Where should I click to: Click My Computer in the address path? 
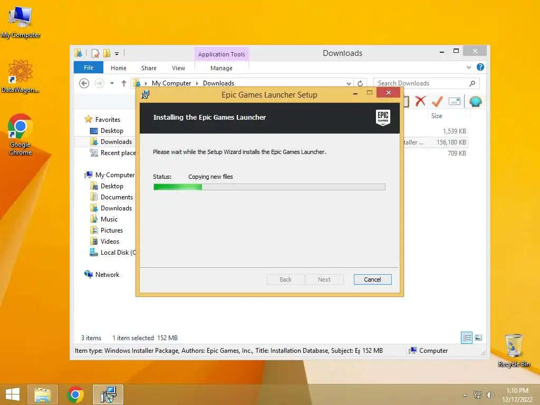tap(171, 83)
